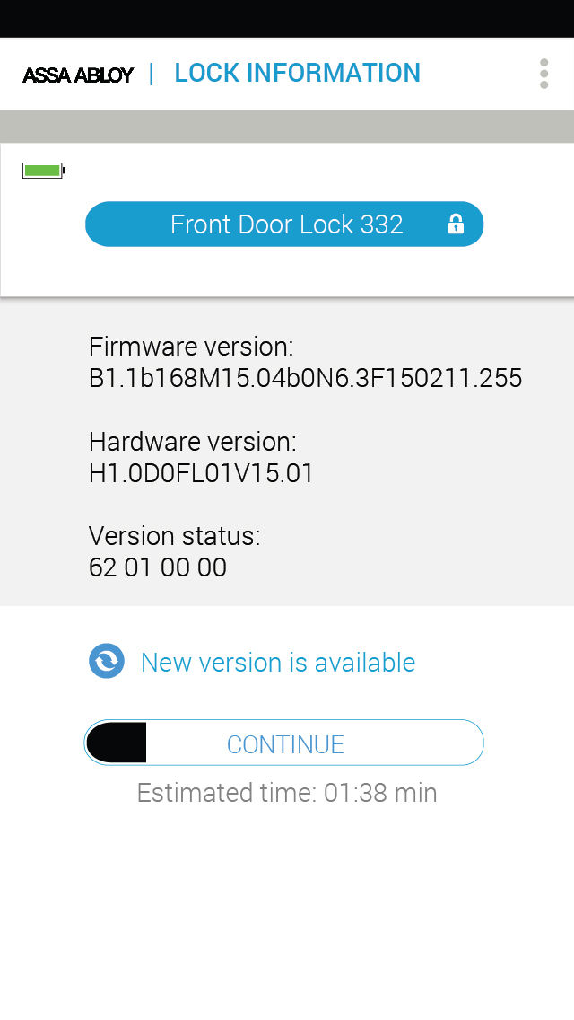
Task: Tap the LOCK INFORMATION header title
Action: (298, 73)
